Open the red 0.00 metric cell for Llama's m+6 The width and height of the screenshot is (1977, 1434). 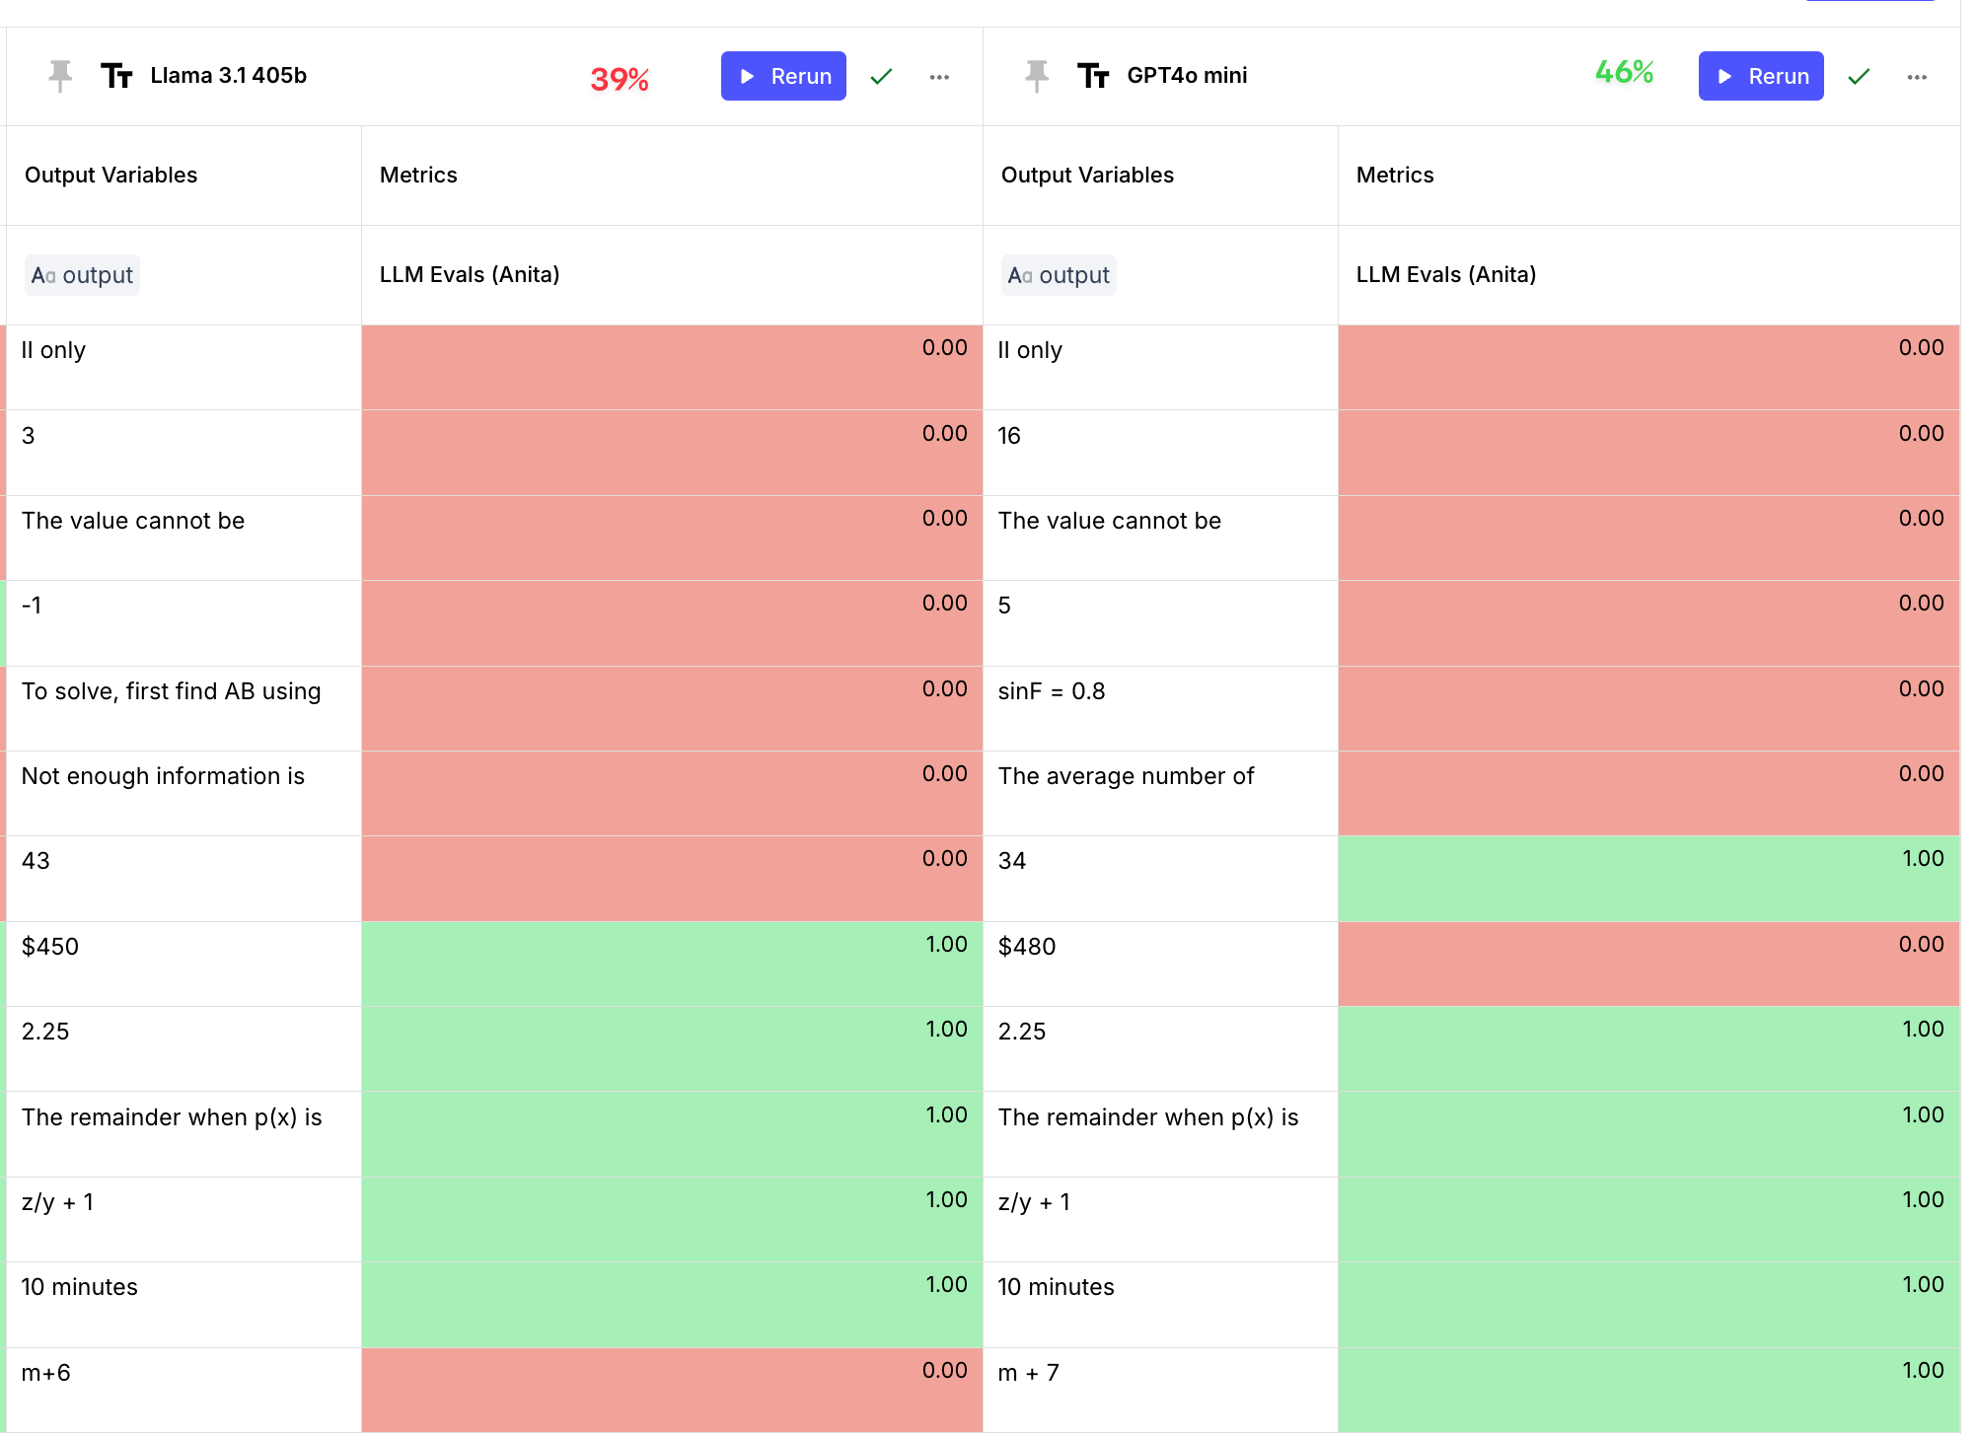pyautogui.click(x=672, y=1389)
